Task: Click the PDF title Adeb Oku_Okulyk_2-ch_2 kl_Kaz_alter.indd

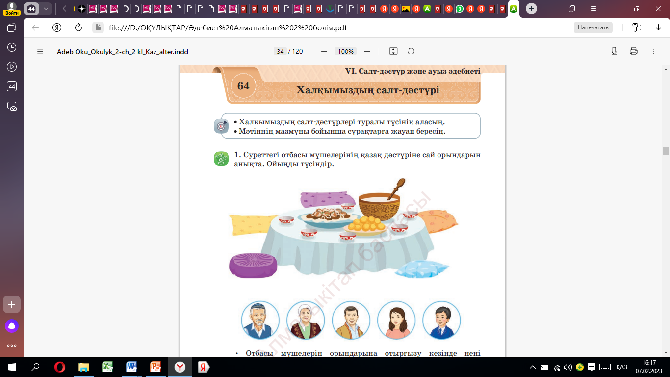Action: (123, 52)
